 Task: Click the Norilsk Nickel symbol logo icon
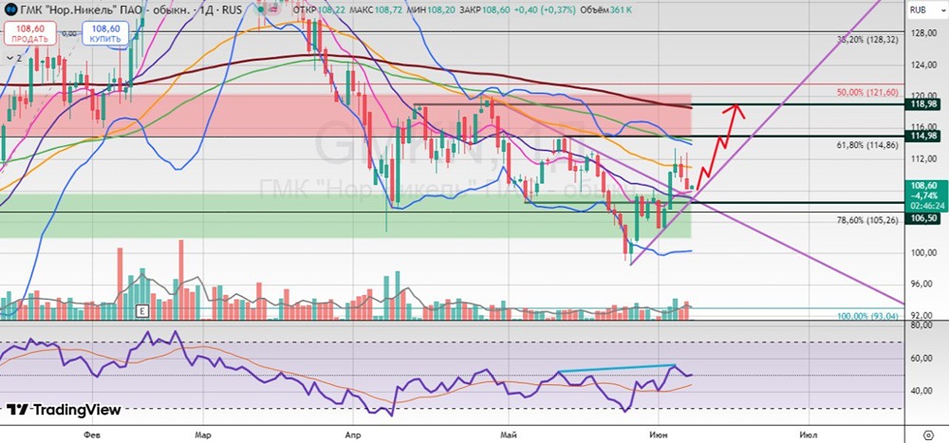[10, 10]
